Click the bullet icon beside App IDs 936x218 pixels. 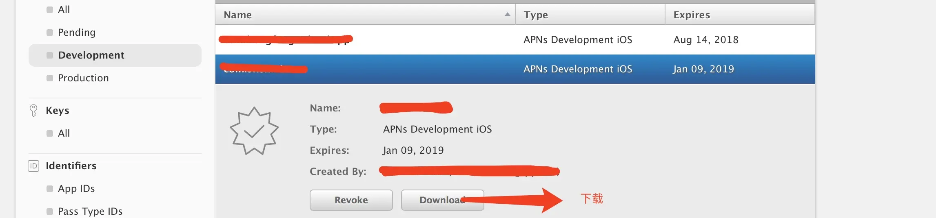coord(50,189)
